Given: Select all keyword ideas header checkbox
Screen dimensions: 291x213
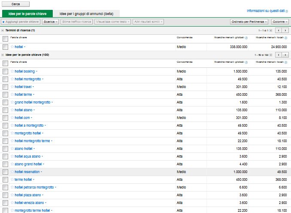Looking at the screenshot, I should [6, 63].
